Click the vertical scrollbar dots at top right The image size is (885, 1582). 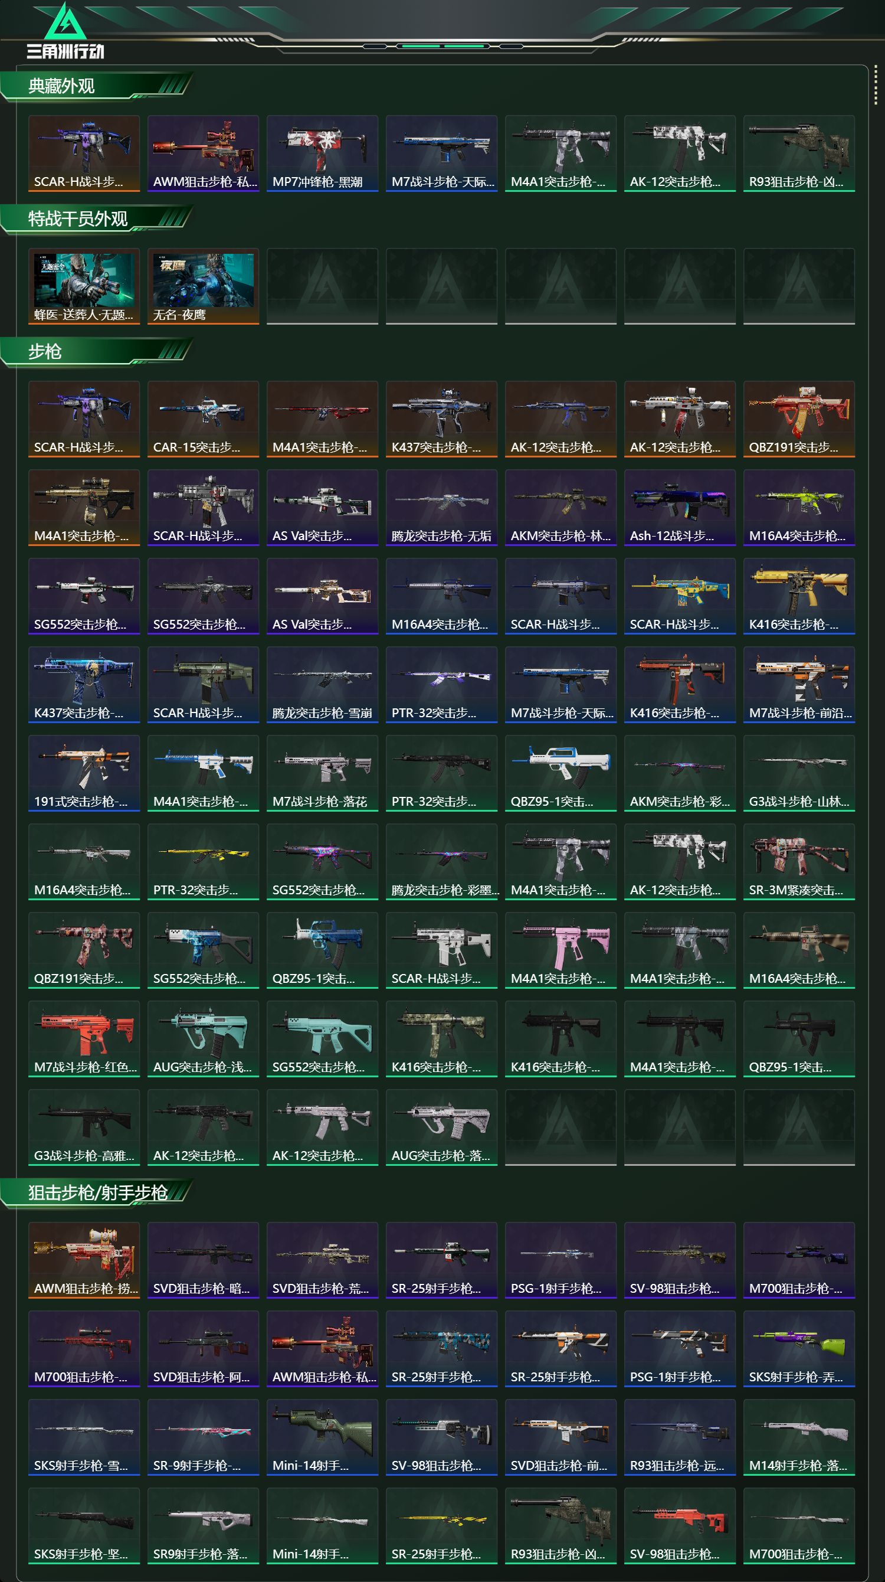[876, 86]
